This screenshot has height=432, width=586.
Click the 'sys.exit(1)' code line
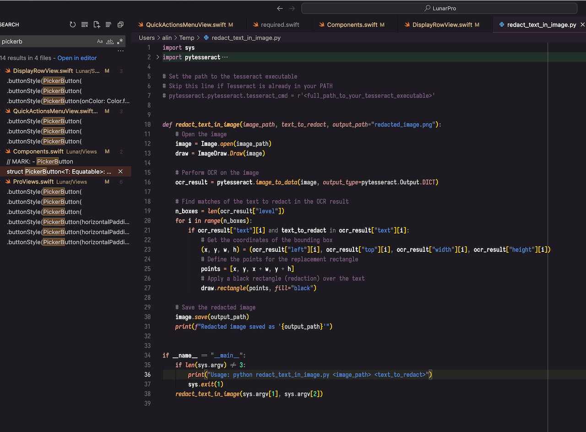206,384
